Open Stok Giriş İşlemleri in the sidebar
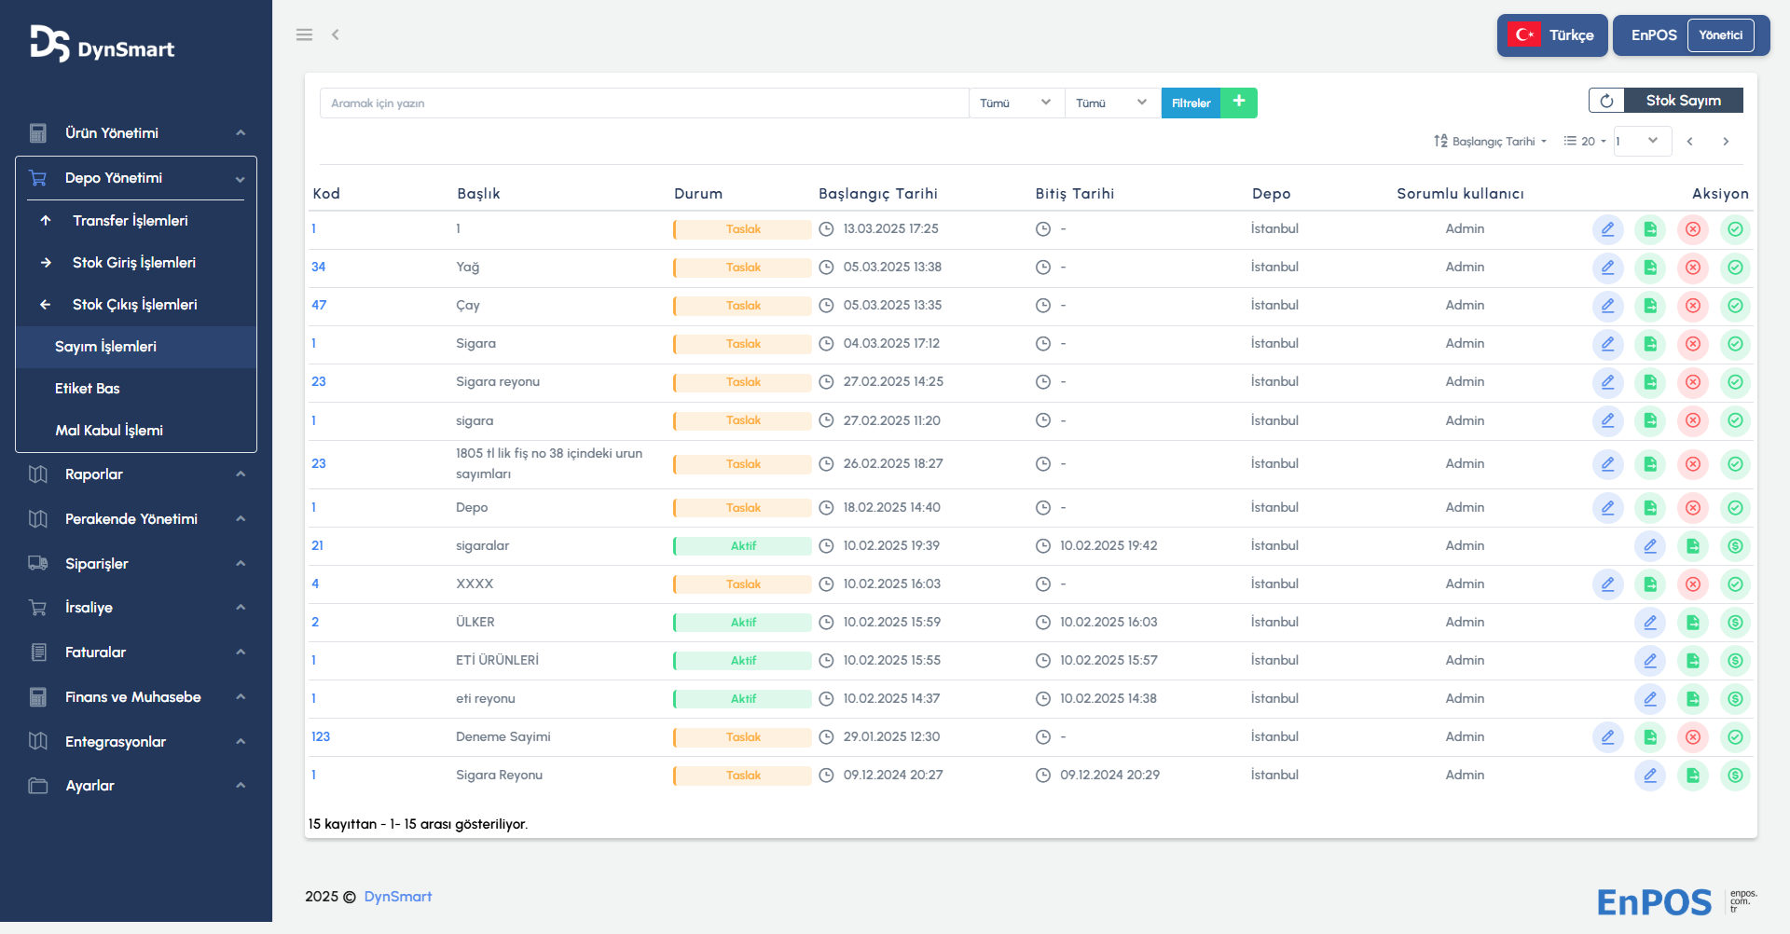 coord(134,263)
